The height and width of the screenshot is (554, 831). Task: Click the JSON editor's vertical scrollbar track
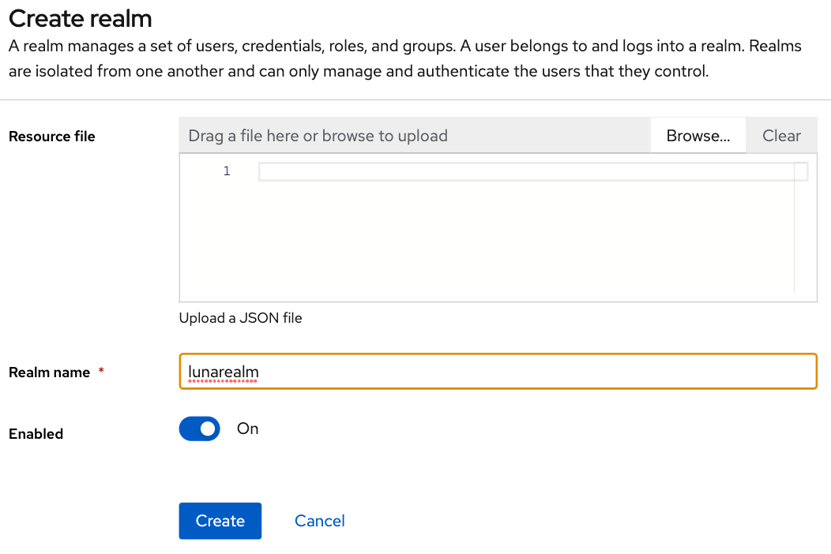800,228
